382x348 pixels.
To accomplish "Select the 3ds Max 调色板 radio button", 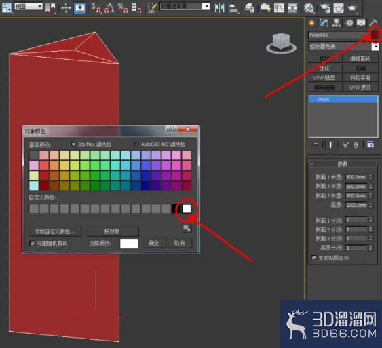I will coord(73,144).
